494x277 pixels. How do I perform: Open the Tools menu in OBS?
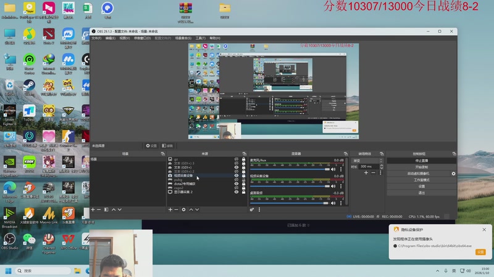[200, 38]
